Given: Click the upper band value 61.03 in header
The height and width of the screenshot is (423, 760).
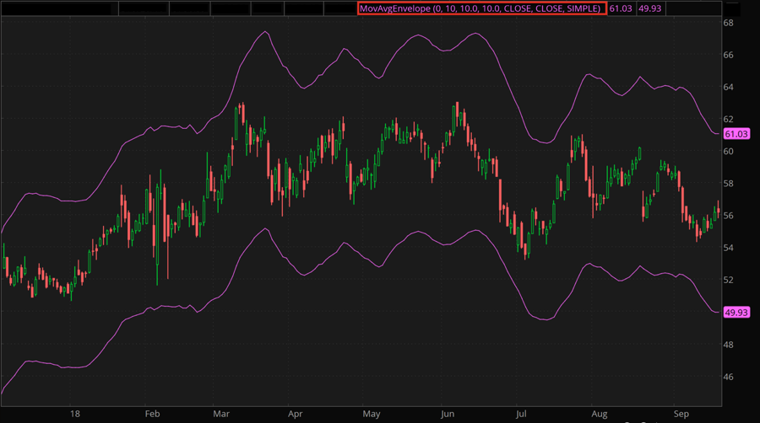Looking at the screenshot, I should (x=622, y=8).
